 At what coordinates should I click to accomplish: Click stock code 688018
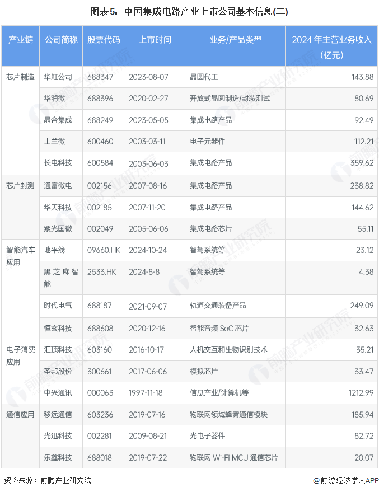[100, 458]
